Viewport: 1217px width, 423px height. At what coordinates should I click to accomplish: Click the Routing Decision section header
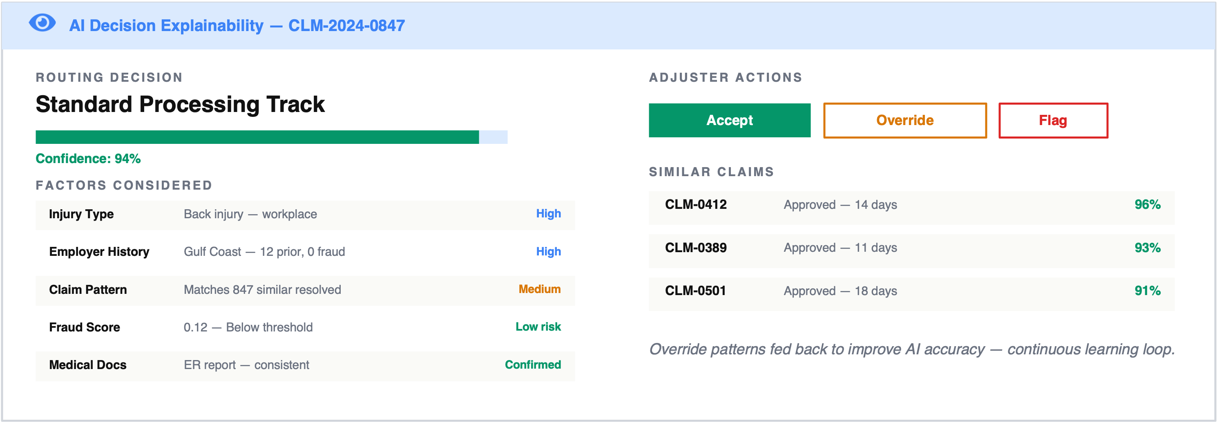(x=109, y=77)
